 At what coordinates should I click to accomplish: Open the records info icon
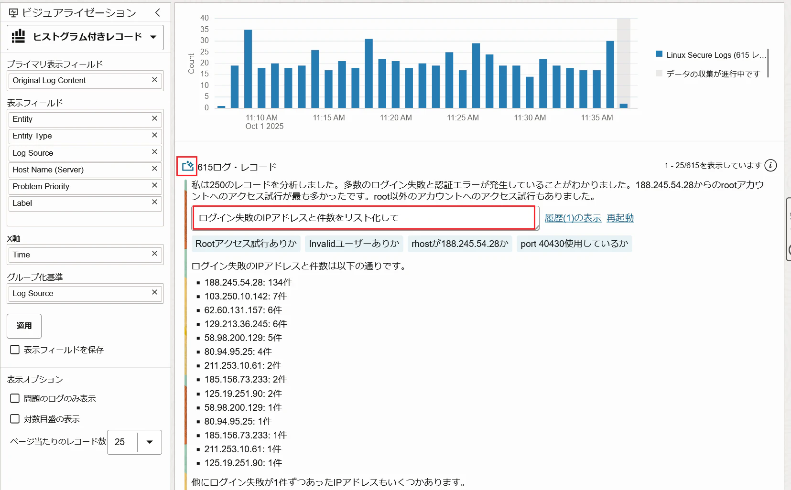770,165
